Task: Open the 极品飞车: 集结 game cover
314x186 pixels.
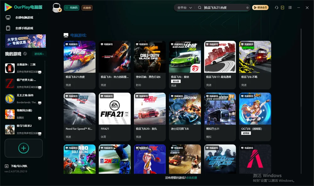Action: (185, 57)
